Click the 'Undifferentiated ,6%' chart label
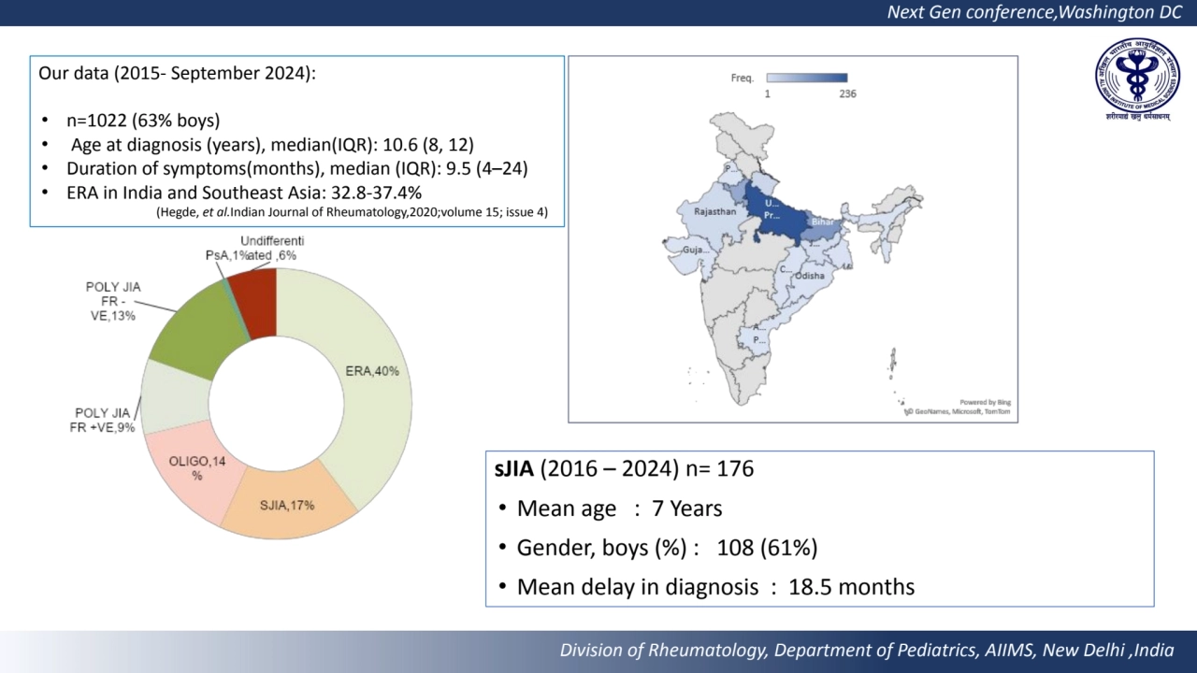Viewport: 1197px width, 673px height. click(x=272, y=249)
